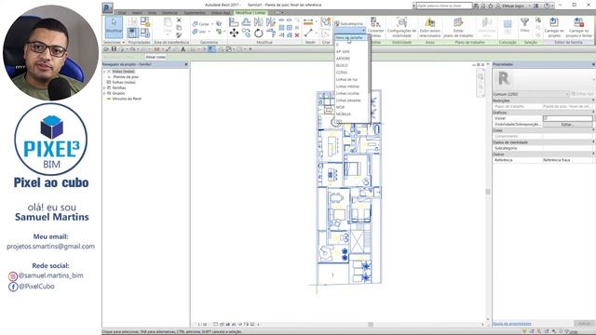Click the Unir geometry tool
The height and width of the screenshot is (335, 596).
(x=199, y=32)
